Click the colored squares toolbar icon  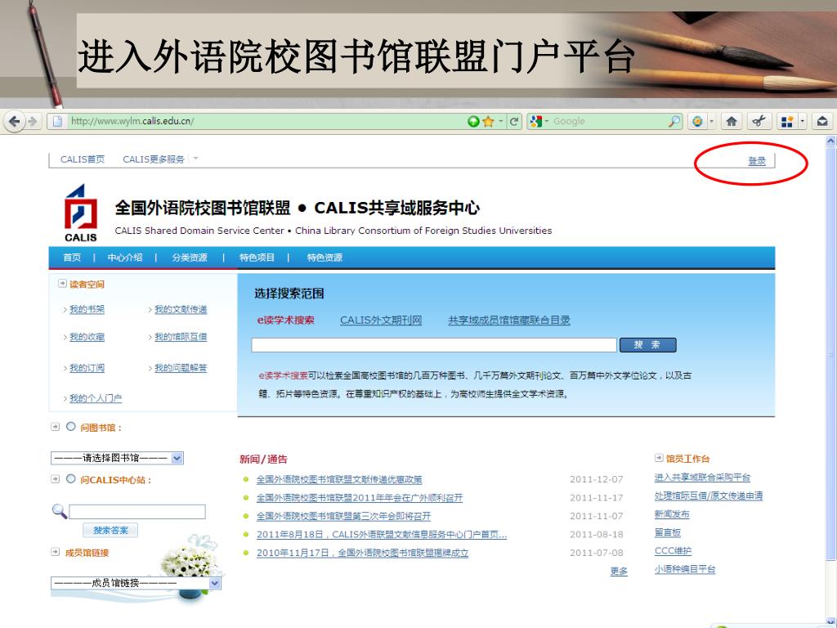[787, 122]
